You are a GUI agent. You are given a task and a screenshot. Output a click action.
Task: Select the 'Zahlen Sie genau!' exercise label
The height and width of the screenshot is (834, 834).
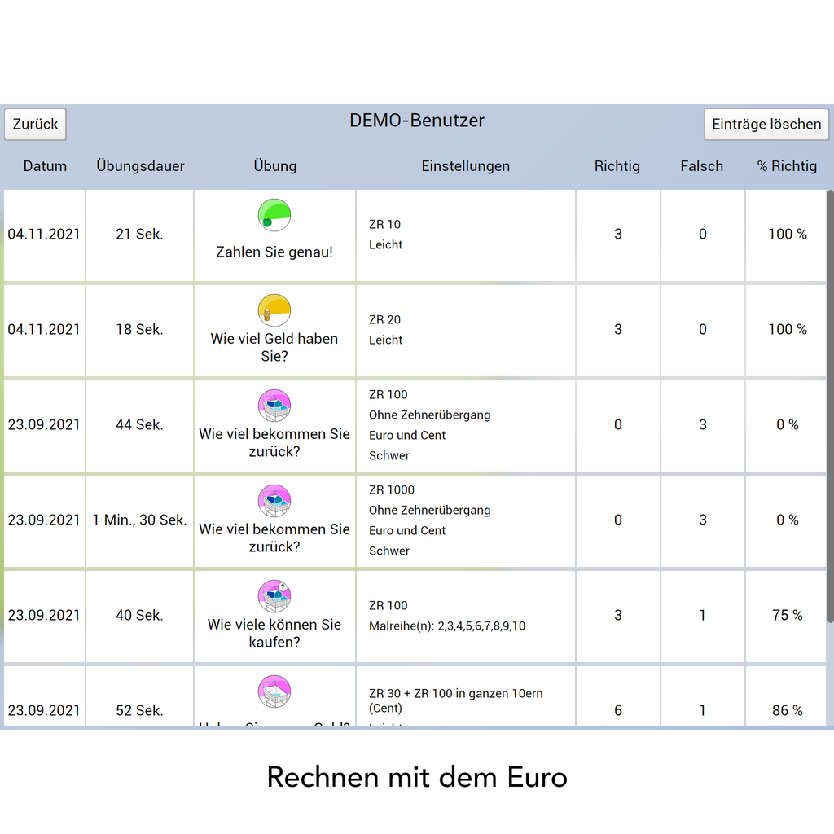[274, 252]
